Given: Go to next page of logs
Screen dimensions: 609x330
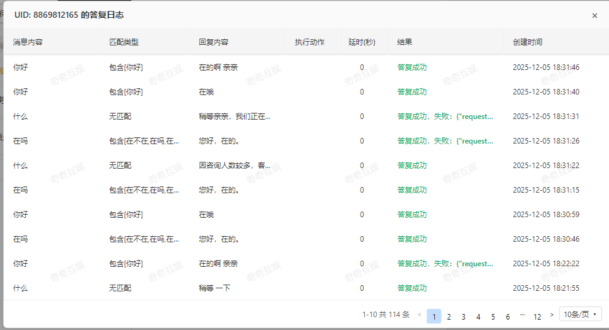Looking at the screenshot, I should pyautogui.click(x=552, y=315).
